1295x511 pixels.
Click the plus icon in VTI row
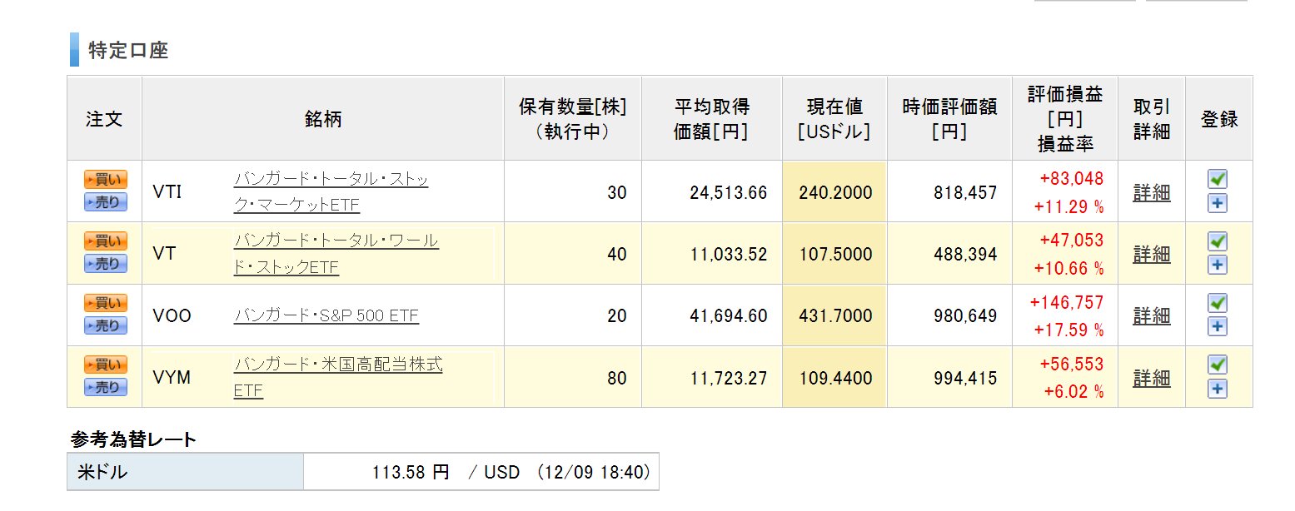click(x=1218, y=204)
